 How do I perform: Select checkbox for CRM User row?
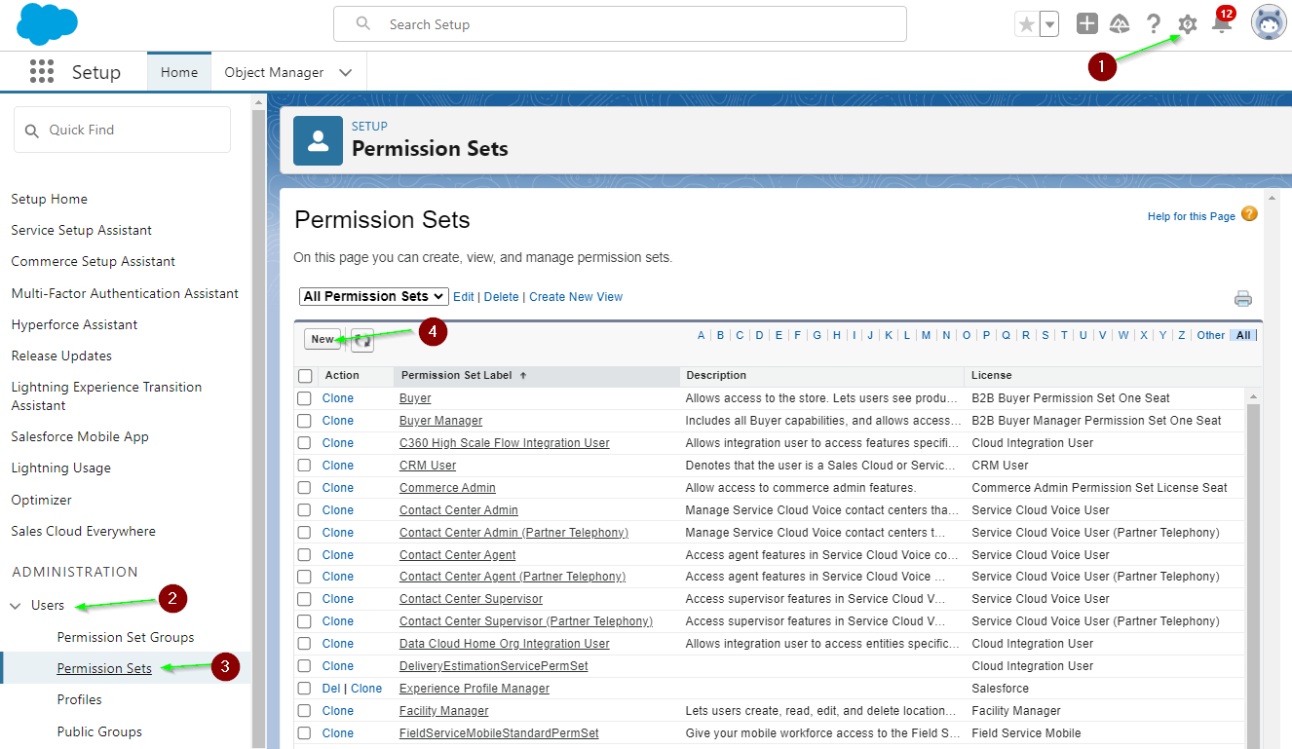(305, 466)
